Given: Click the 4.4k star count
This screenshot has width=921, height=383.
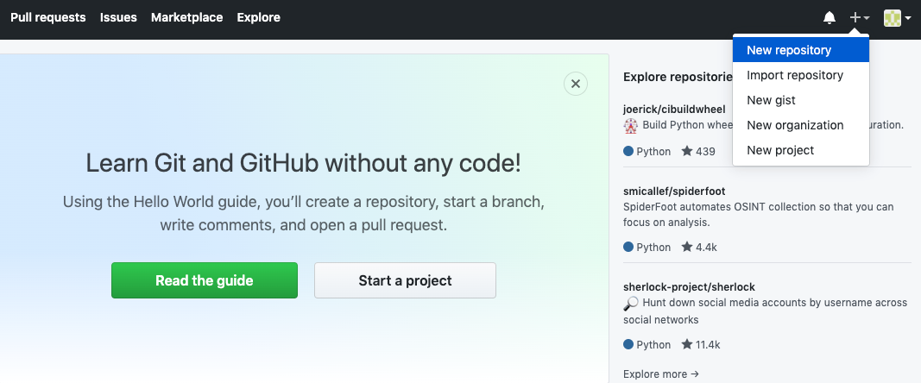Looking at the screenshot, I should [x=706, y=247].
